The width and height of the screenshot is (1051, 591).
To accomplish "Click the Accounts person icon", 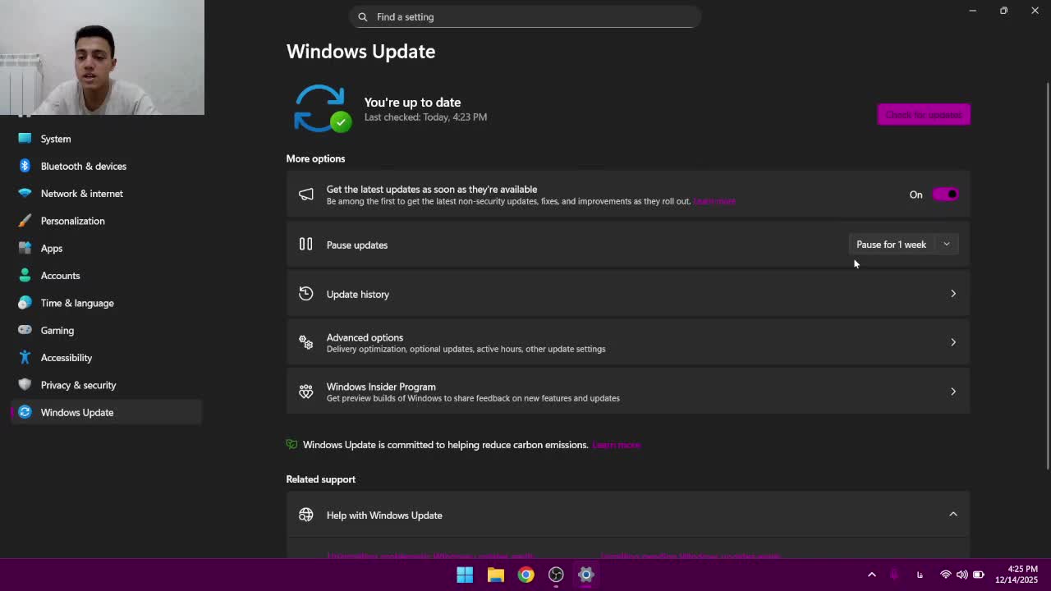I will point(25,276).
